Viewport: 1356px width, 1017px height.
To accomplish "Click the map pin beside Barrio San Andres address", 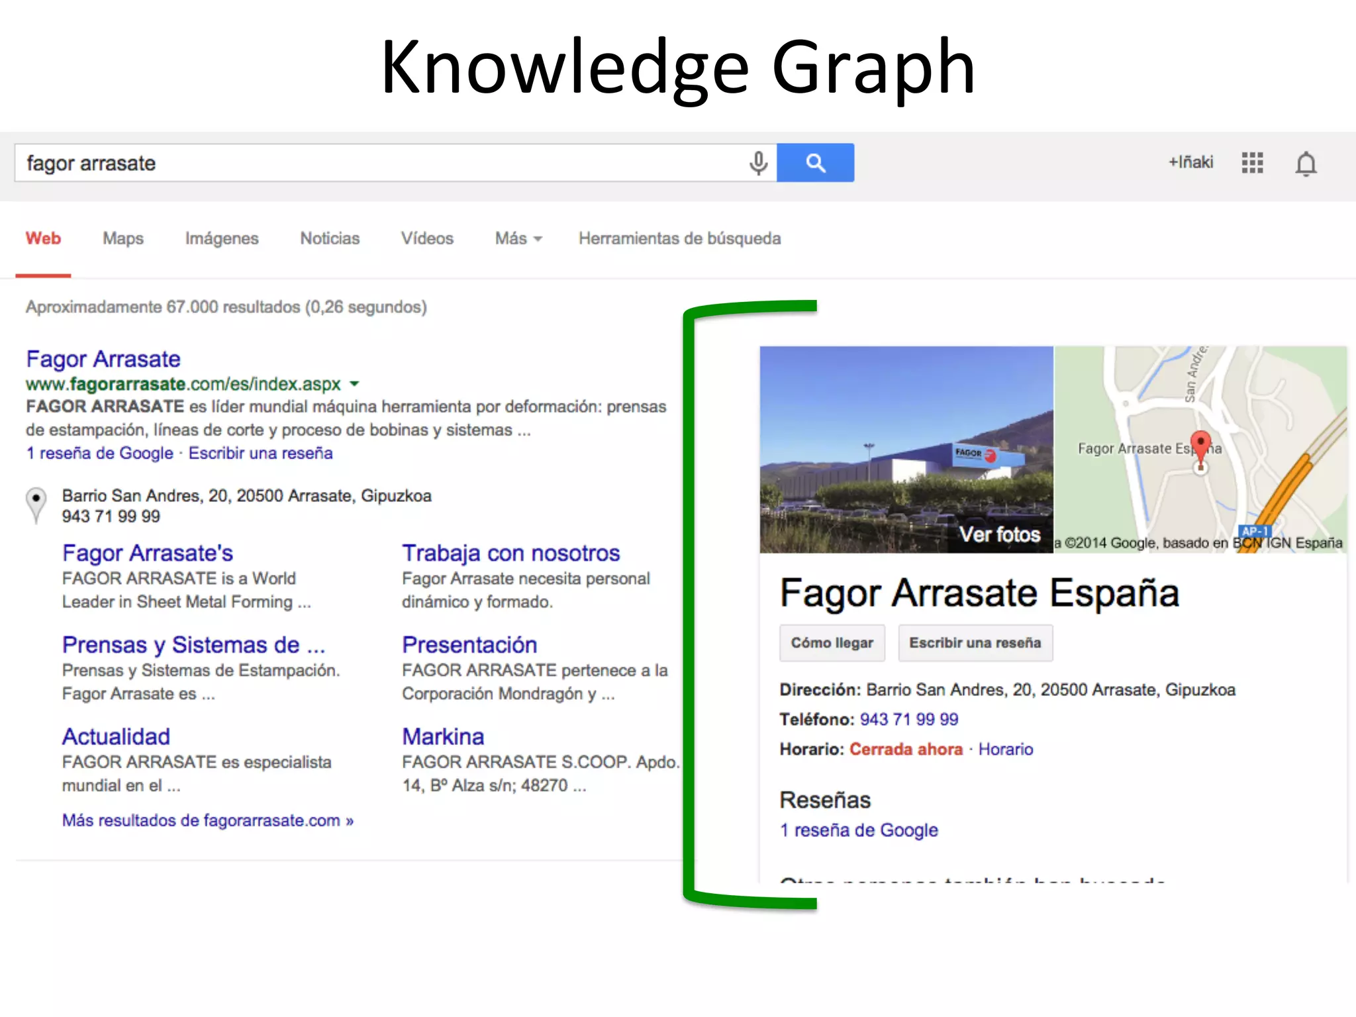I will tap(36, 507).
